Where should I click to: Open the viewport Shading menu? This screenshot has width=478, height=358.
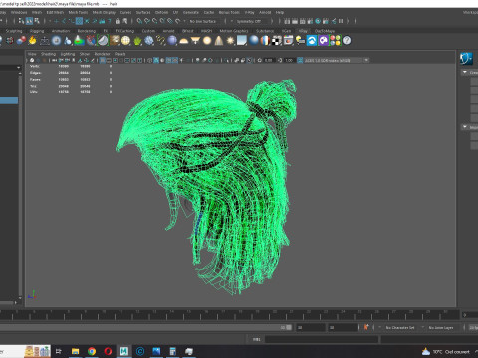pos(48,54)
